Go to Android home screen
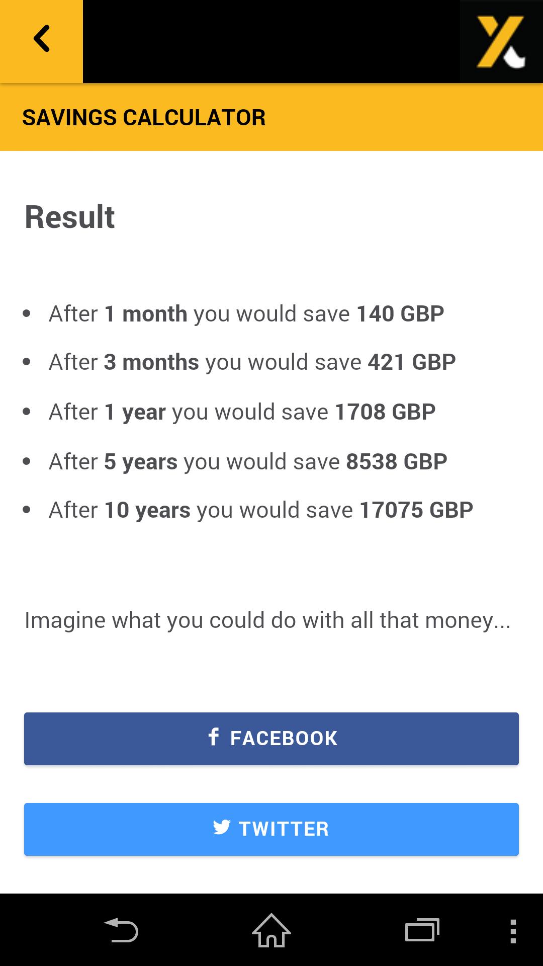This screenshot has height=966, width=543. (271, 930)
